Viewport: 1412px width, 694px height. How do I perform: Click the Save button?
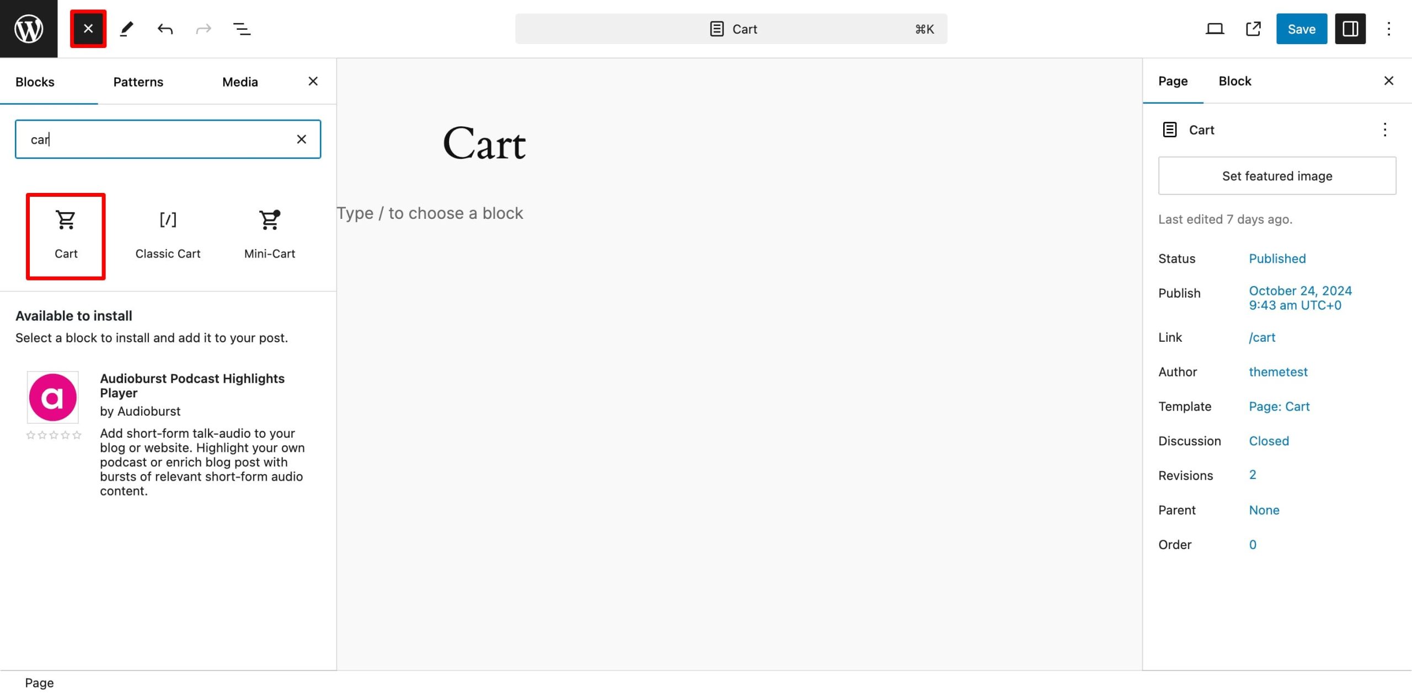tap(1302, 29)
